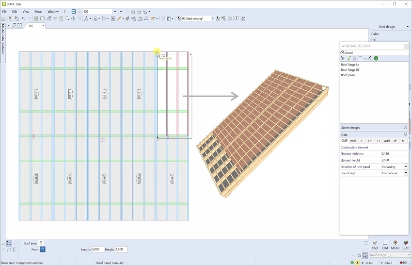Click the light bulb icon in toolbar
This screenshot has width=412, height=266.
click(x=55, y=18)
